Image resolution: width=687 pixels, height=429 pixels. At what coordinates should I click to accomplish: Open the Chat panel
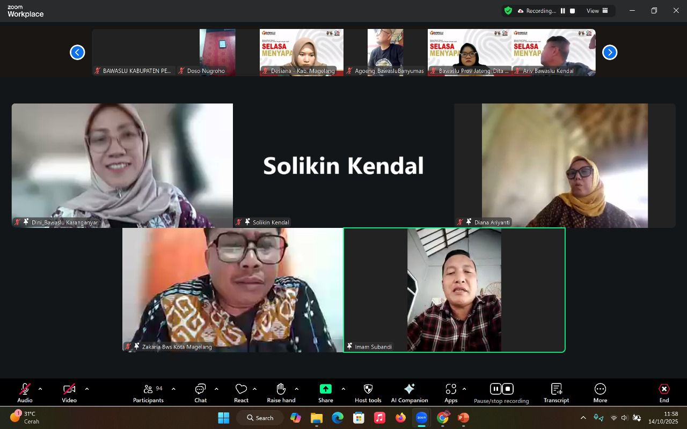point(200,393)
